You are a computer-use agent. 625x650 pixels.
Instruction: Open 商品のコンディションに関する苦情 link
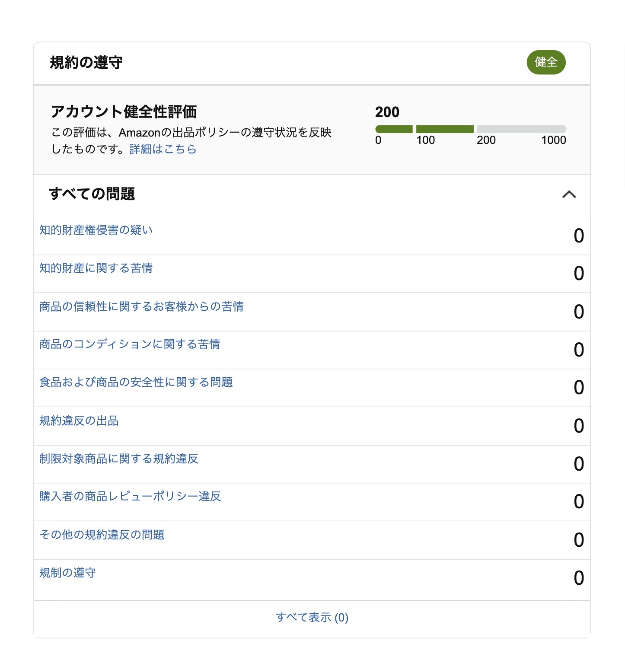[x=130, y=344]
